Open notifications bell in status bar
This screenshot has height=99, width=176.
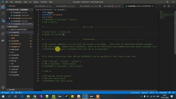(x=173, y=93)
